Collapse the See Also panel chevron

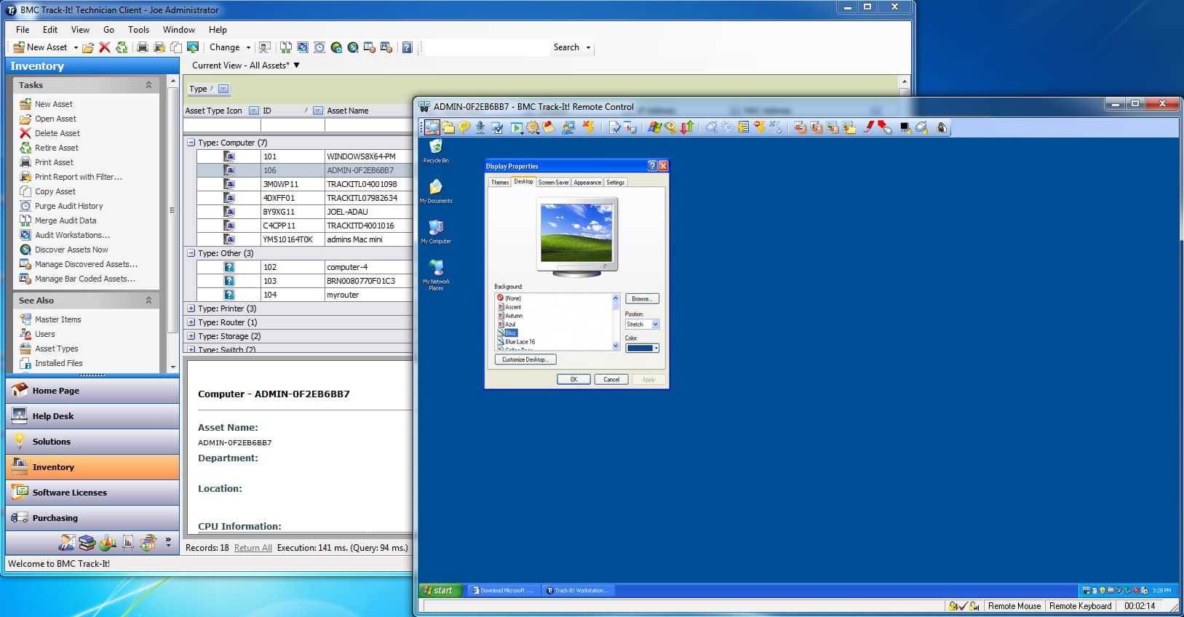point(148,300)
